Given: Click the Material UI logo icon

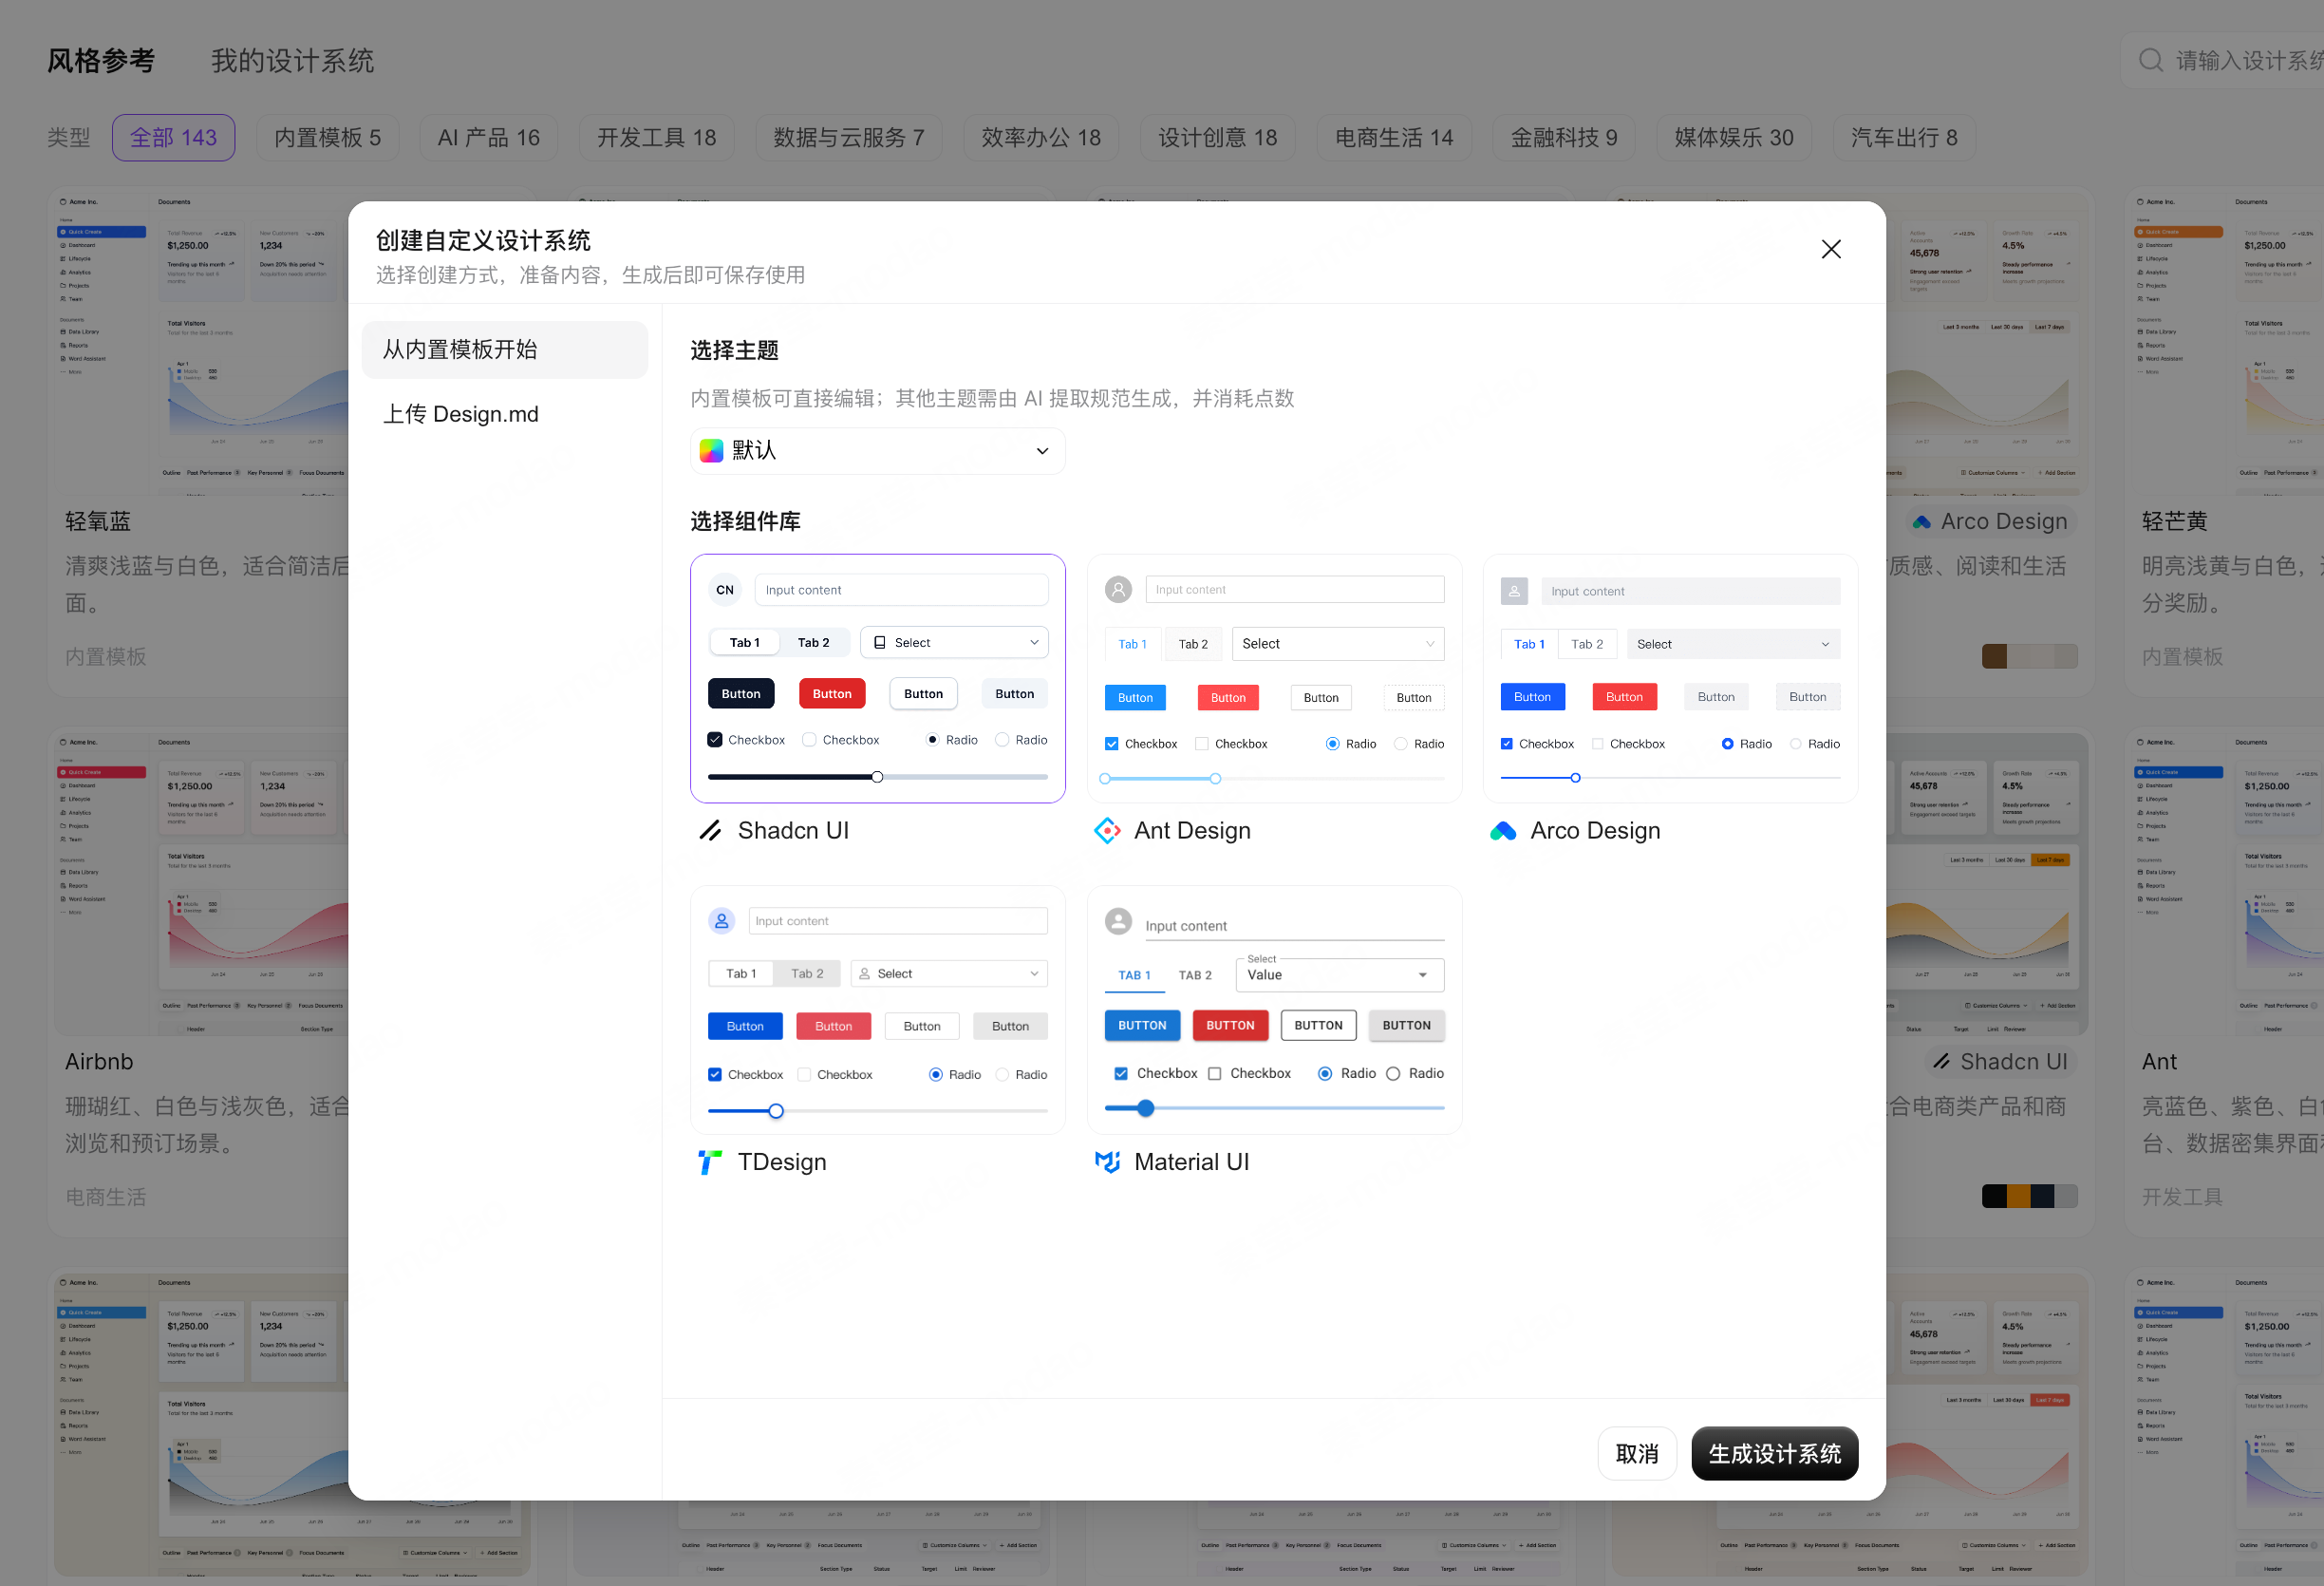Looking at the screenshot, I should pyautogui.click(x=1107, y=1161).
